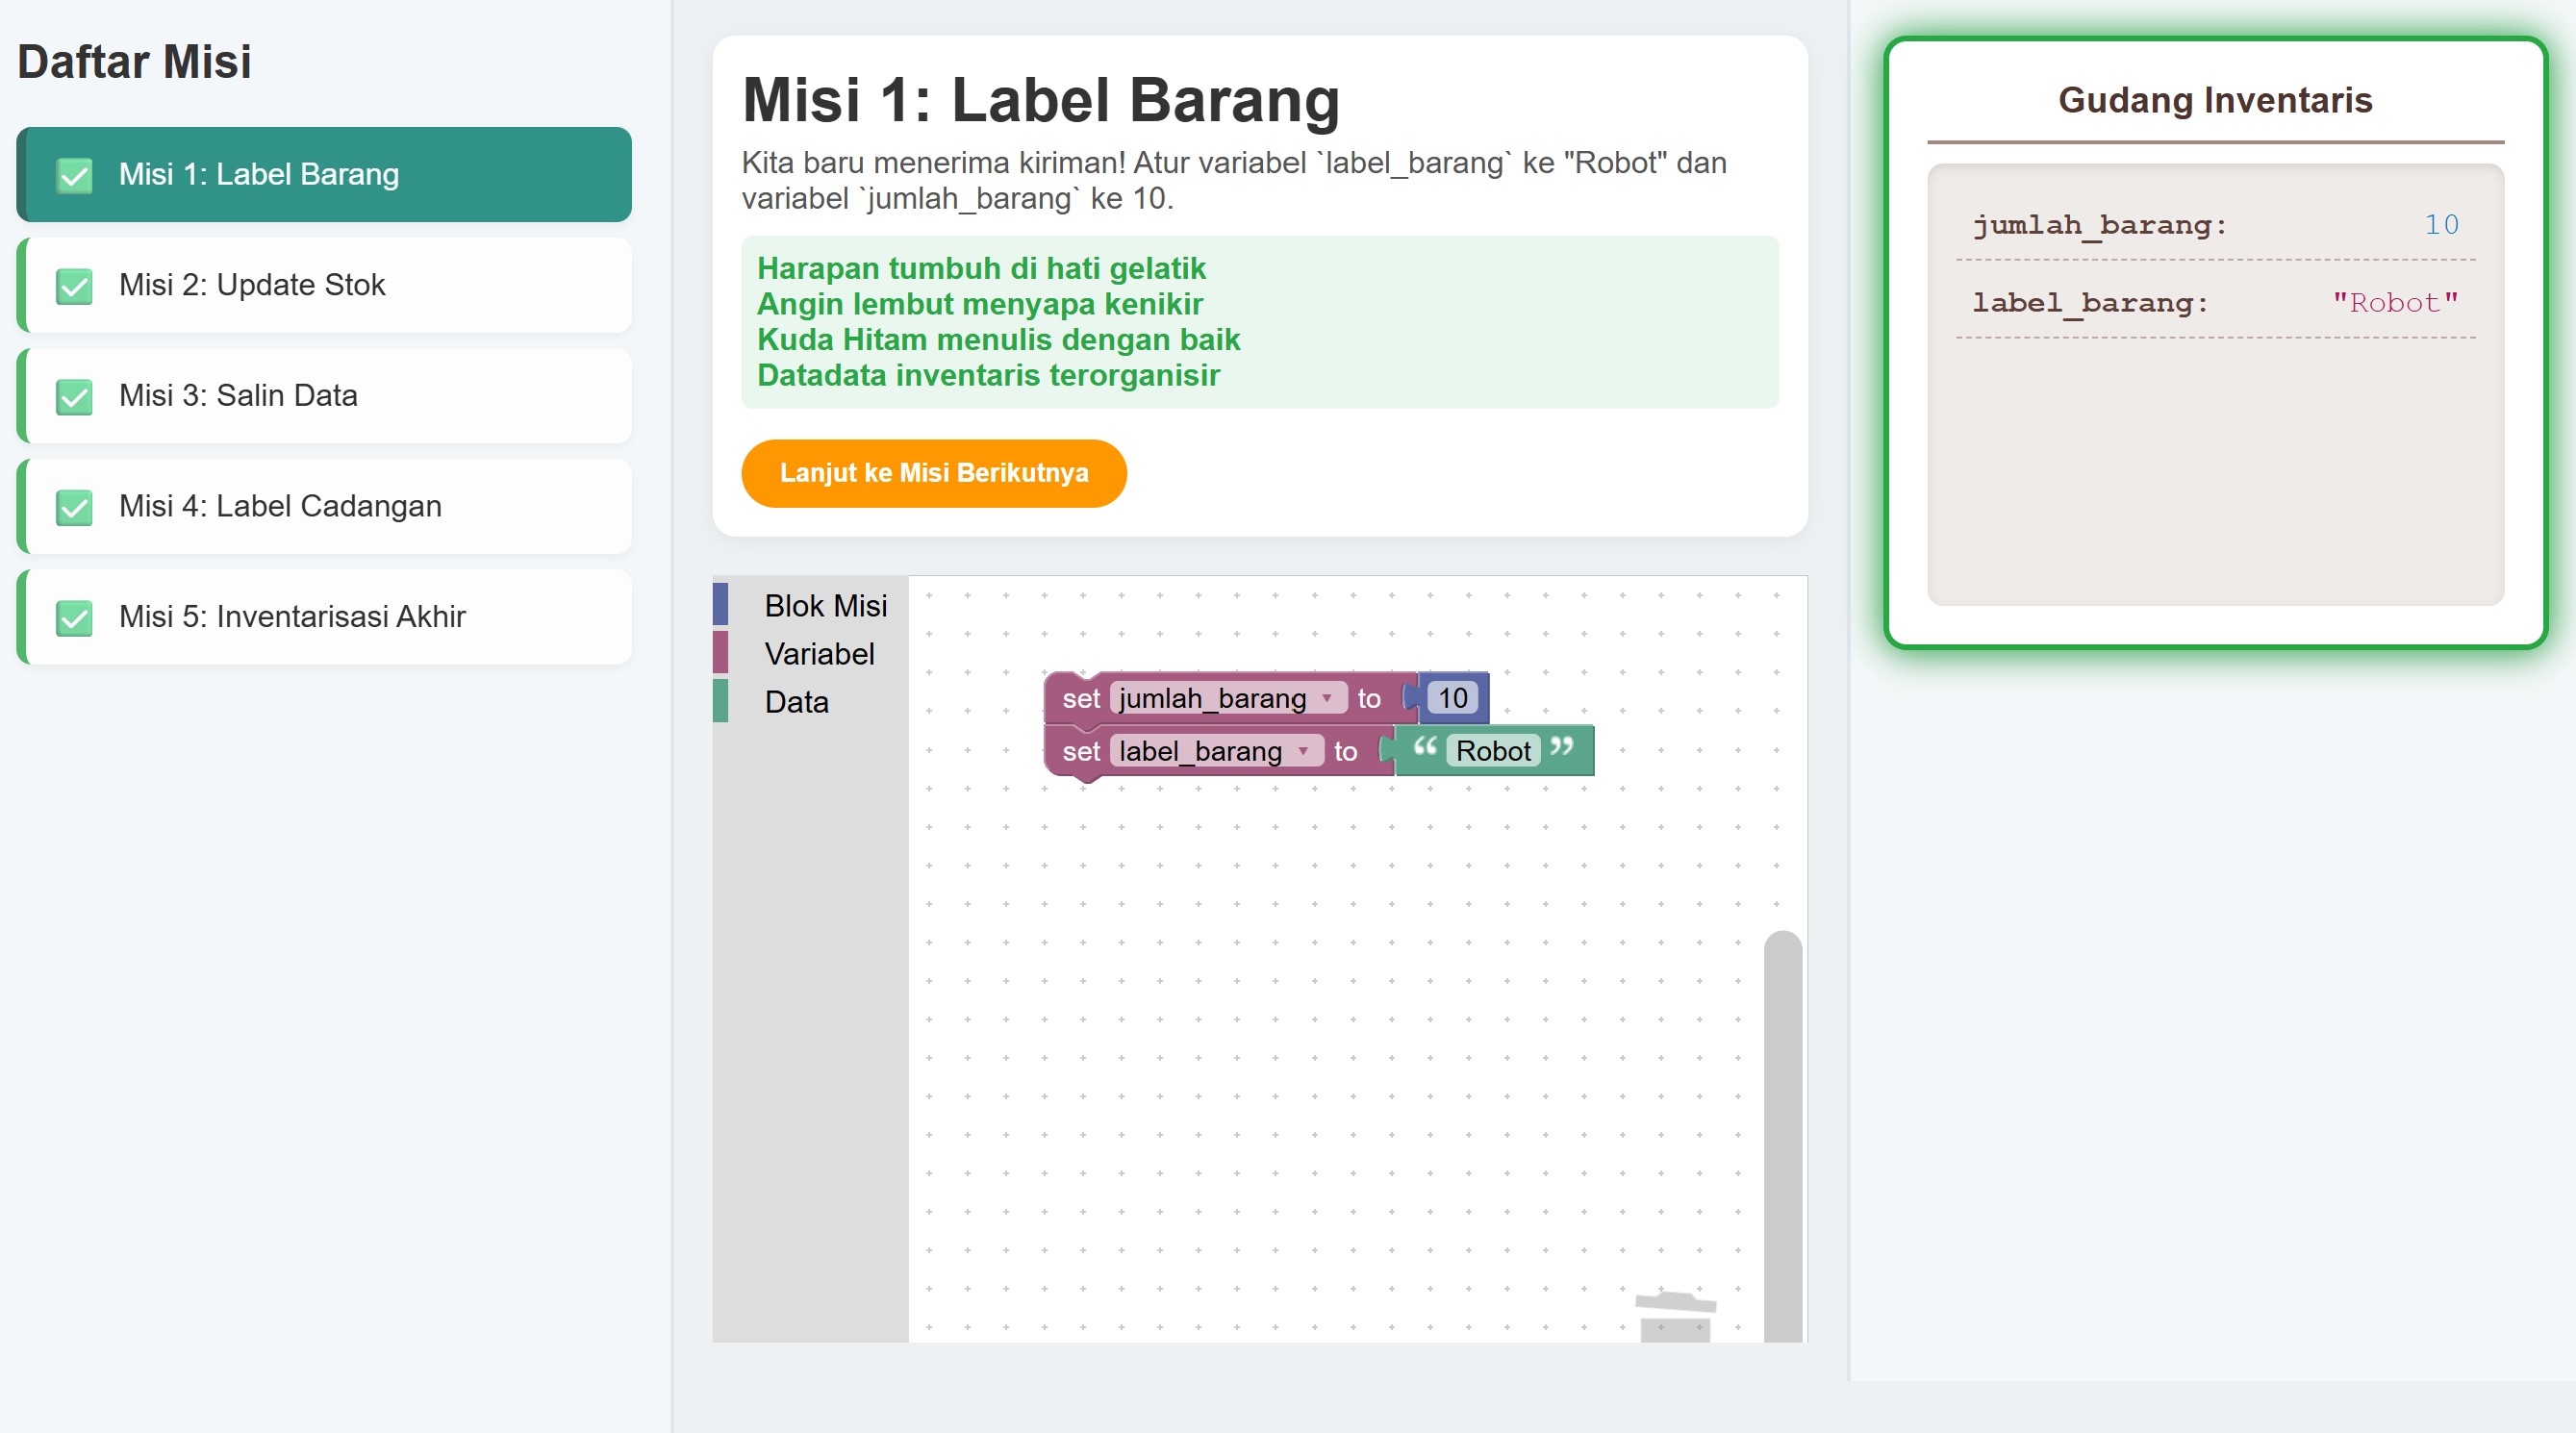The height and width of the screenshot is (1433, 2576).
Task: Open the Variabel toolbox category
Action: (x=819, y=653)
